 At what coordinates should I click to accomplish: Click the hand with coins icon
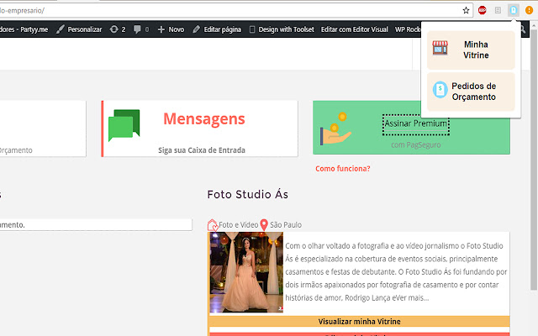(335, 129)
